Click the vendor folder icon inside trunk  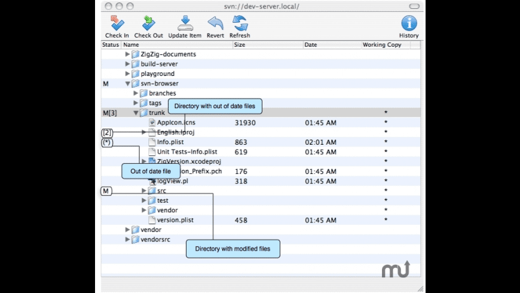(x=152, y=210)
